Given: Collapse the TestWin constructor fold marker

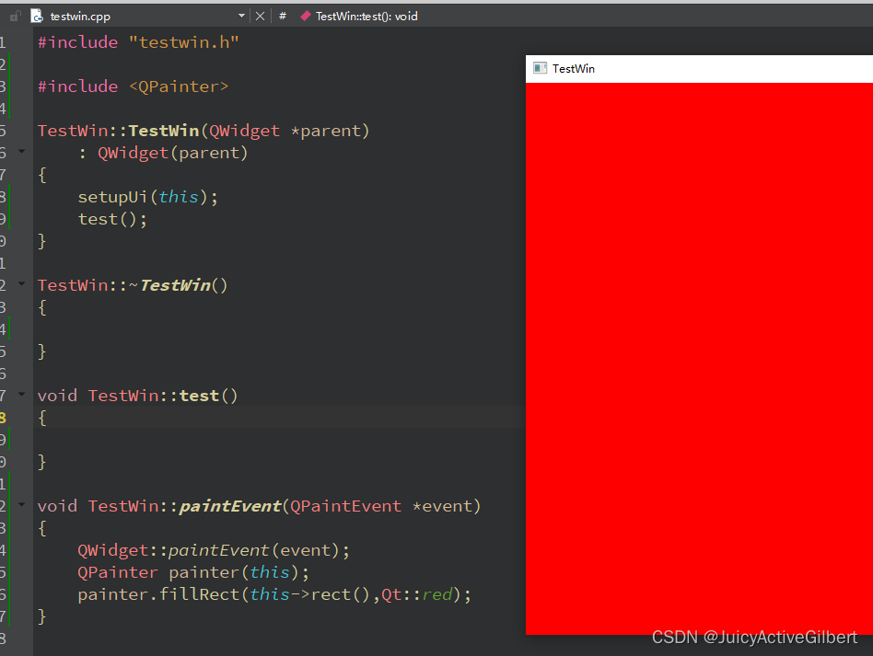Looking at the screenshot, I should (22, 151).
